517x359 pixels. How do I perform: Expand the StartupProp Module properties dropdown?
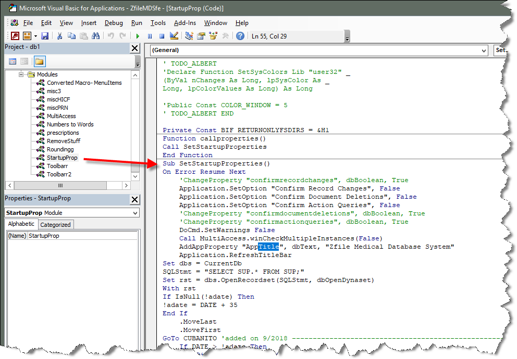136,213
